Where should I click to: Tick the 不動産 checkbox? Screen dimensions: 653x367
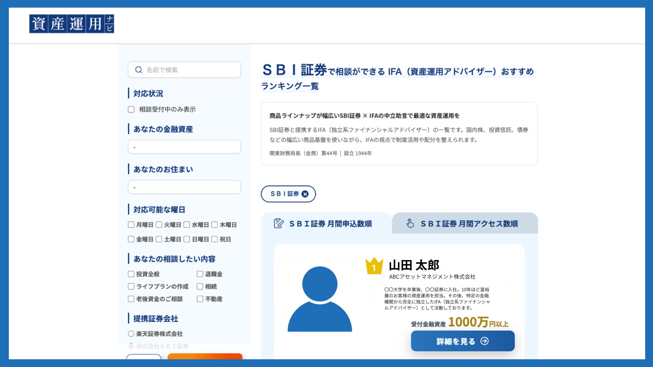tap(200, 299)
